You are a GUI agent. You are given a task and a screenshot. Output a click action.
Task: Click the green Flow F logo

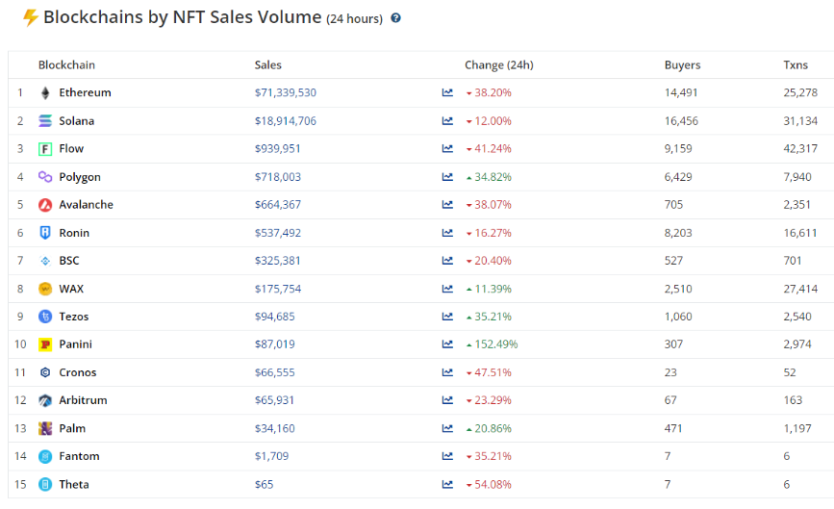click(x=45, y=149)
